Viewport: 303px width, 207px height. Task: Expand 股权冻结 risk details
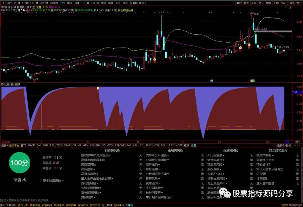(215, 169)
